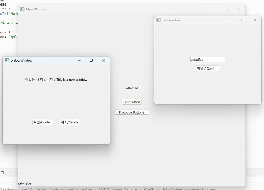Screen dimensions: 264x190
Task: Focus the text field containing adfadfad
Action: (x=207, y=60)
